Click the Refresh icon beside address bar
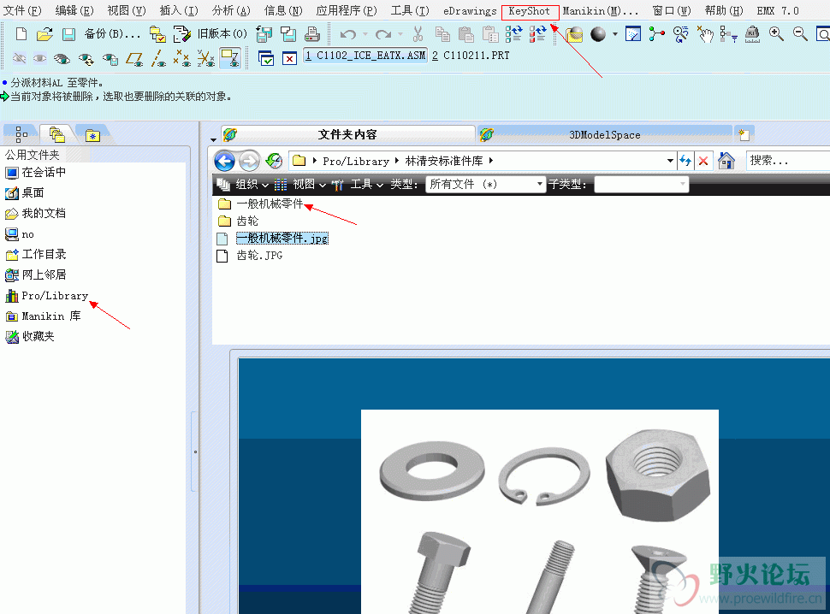Viewport: 830px width, 614px height. coord(685,161)
